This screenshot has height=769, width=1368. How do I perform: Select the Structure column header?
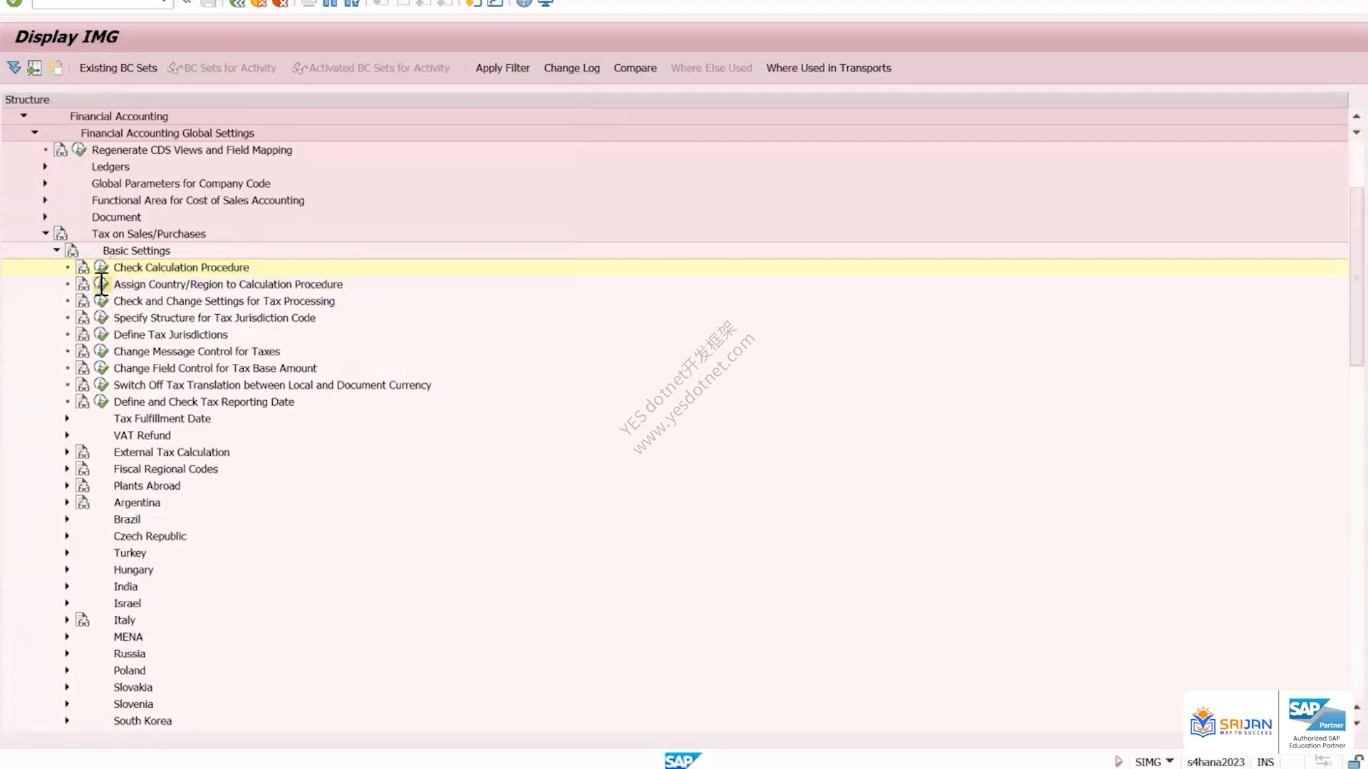675,100
